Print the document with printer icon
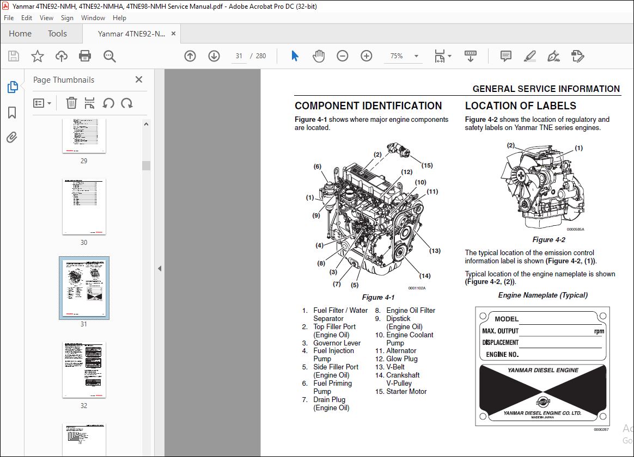 click(x=85, y=56)
